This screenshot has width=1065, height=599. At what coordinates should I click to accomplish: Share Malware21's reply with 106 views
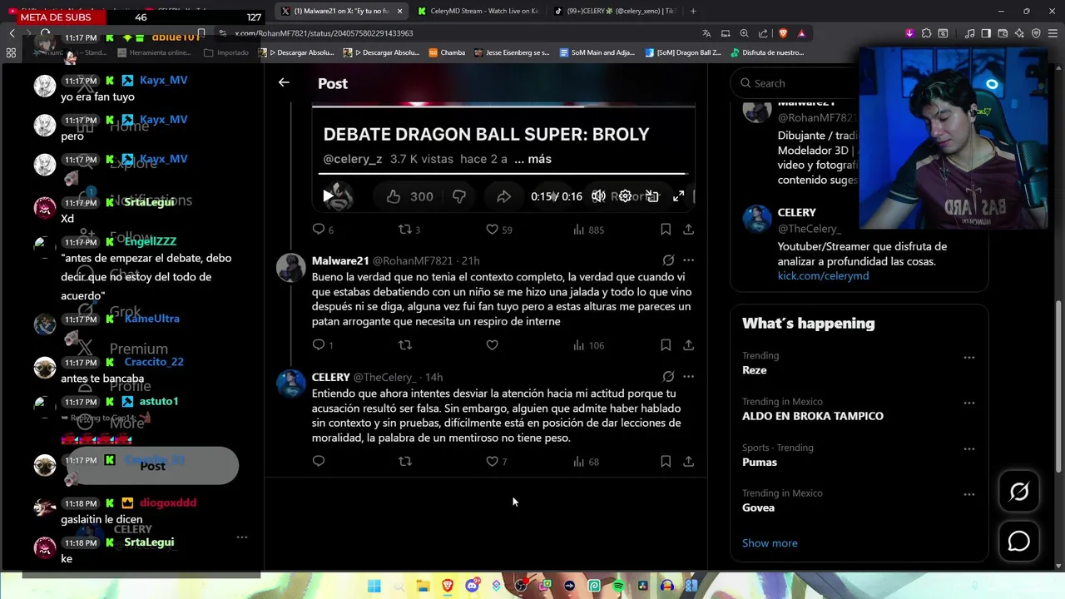689,344
